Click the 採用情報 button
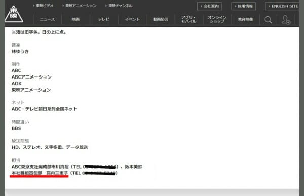 tap(244, 6)
